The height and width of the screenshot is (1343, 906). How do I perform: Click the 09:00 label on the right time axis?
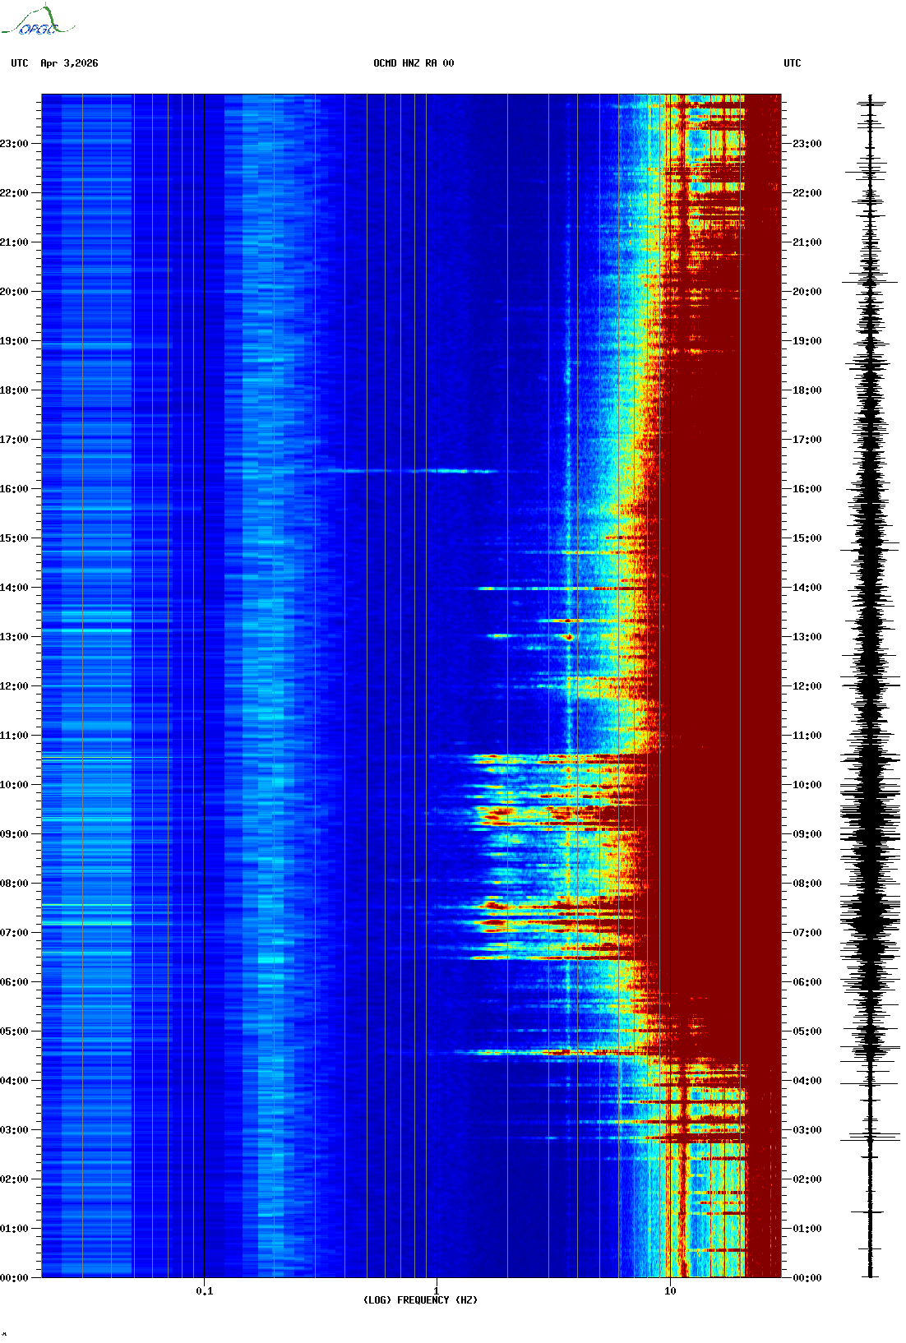807,834
